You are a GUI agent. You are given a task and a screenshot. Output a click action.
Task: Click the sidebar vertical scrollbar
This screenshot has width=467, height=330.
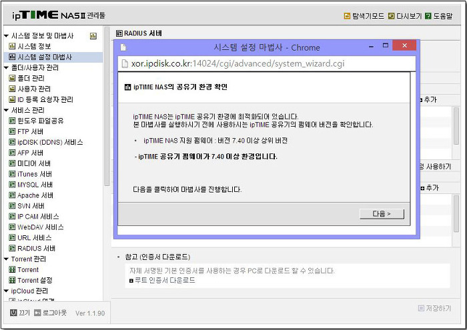click(107, 107)
